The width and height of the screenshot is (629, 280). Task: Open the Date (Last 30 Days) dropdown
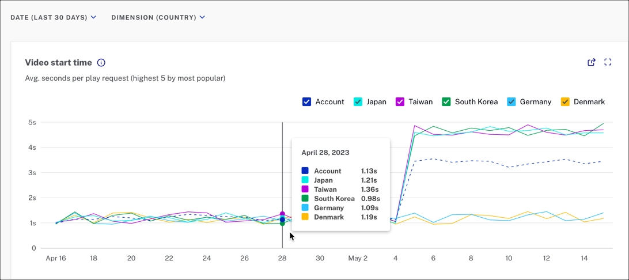coord(53,17)
